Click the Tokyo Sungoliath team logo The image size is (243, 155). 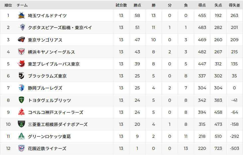coord(21,40)
